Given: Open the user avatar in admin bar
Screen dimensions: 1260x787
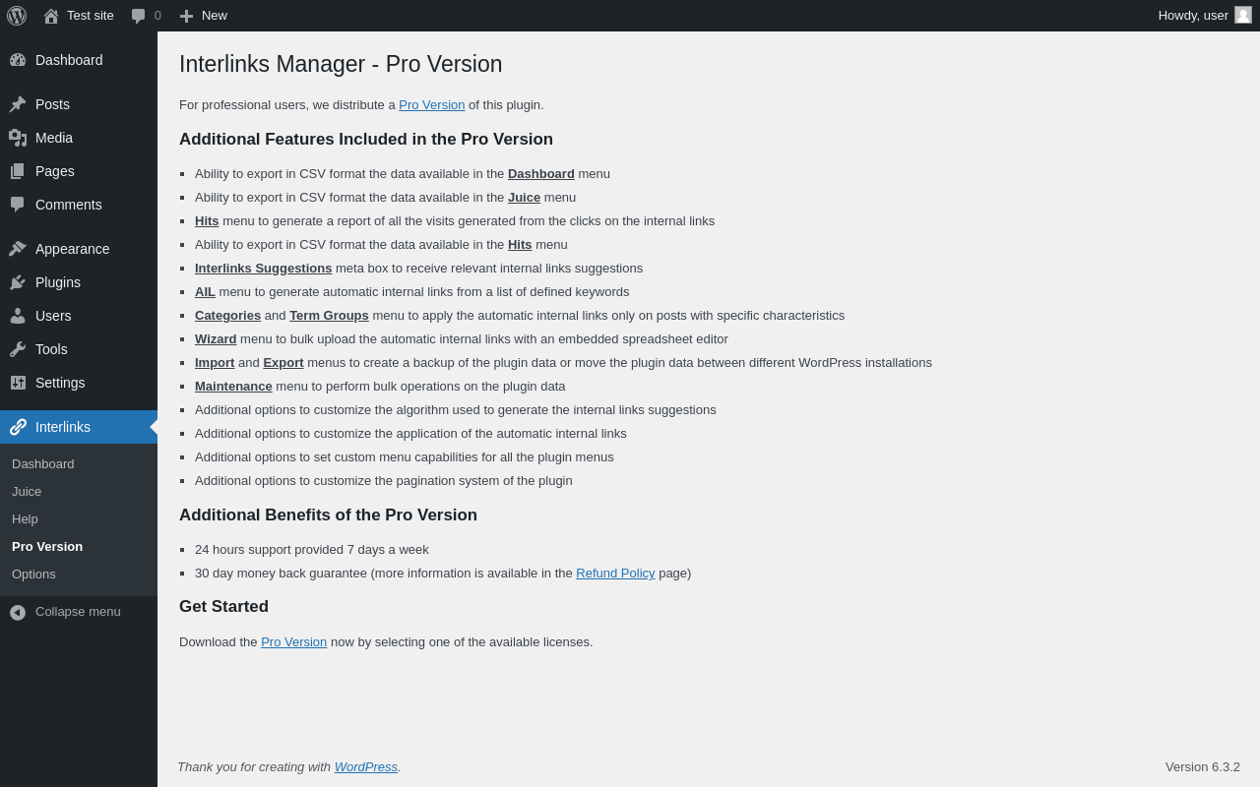Looking at the screenshot, I should tap(1243, 15).
